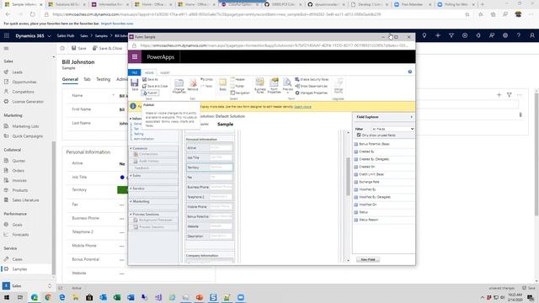Screen dimensions: 539x303
Task: Open the Tab tab on the record form
Action: (x=87, y=79)
